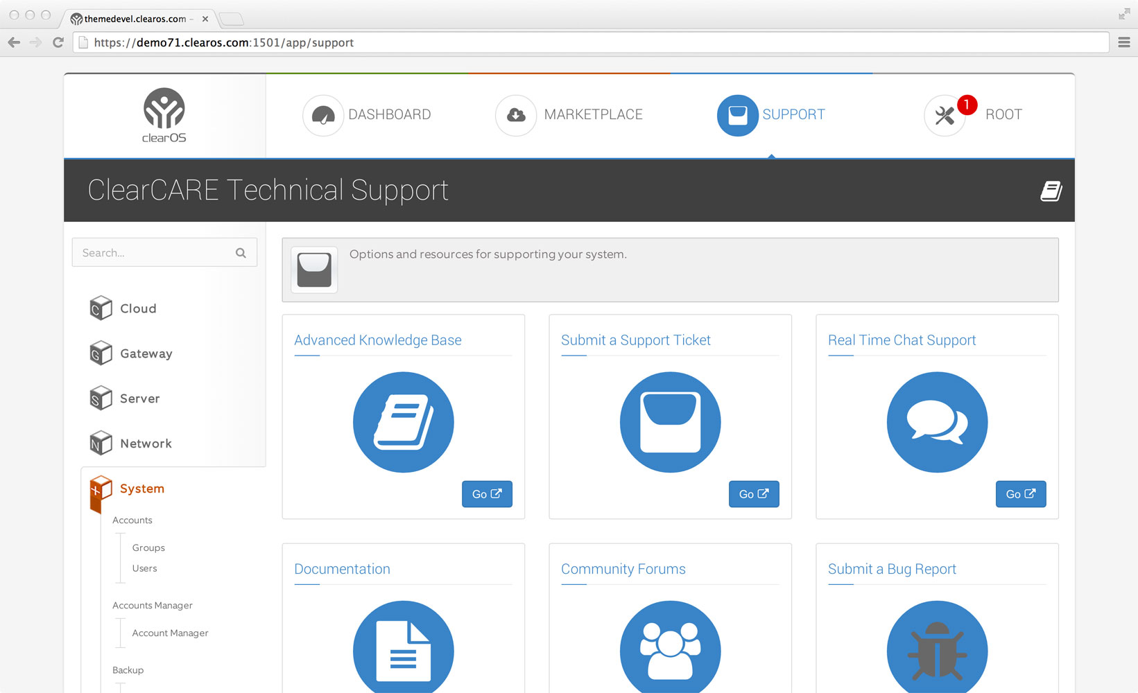Click the Accounts section heading
Screen dimensions: 1138x693
[132, 520]
